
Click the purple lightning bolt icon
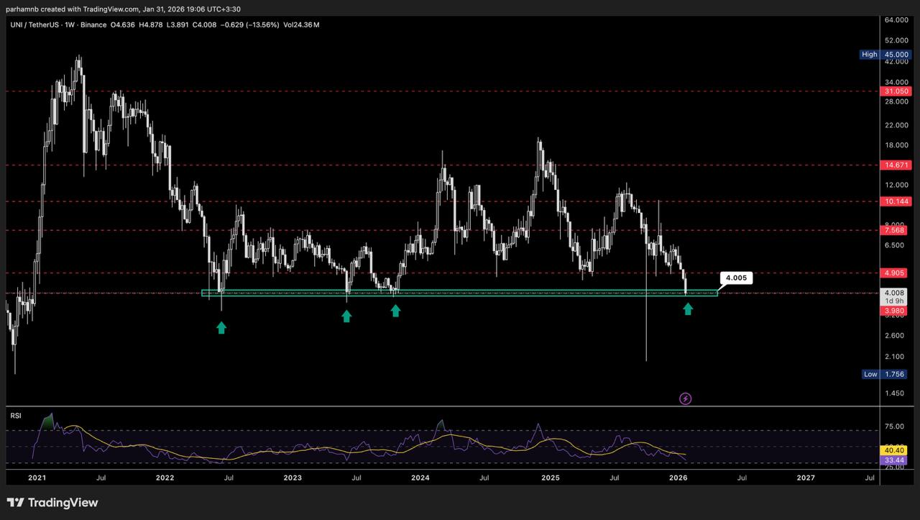click(x=685, y=398)
